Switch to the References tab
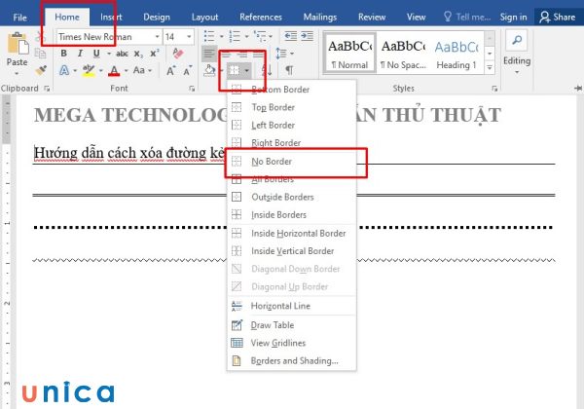 [x=261, y=18]
